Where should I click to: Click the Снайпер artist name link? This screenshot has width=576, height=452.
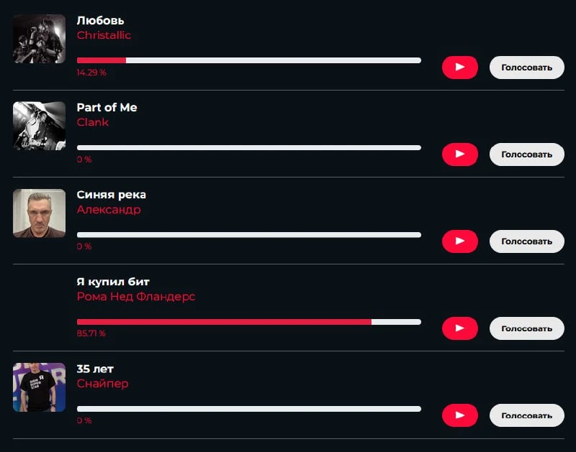tap(102, 384)
